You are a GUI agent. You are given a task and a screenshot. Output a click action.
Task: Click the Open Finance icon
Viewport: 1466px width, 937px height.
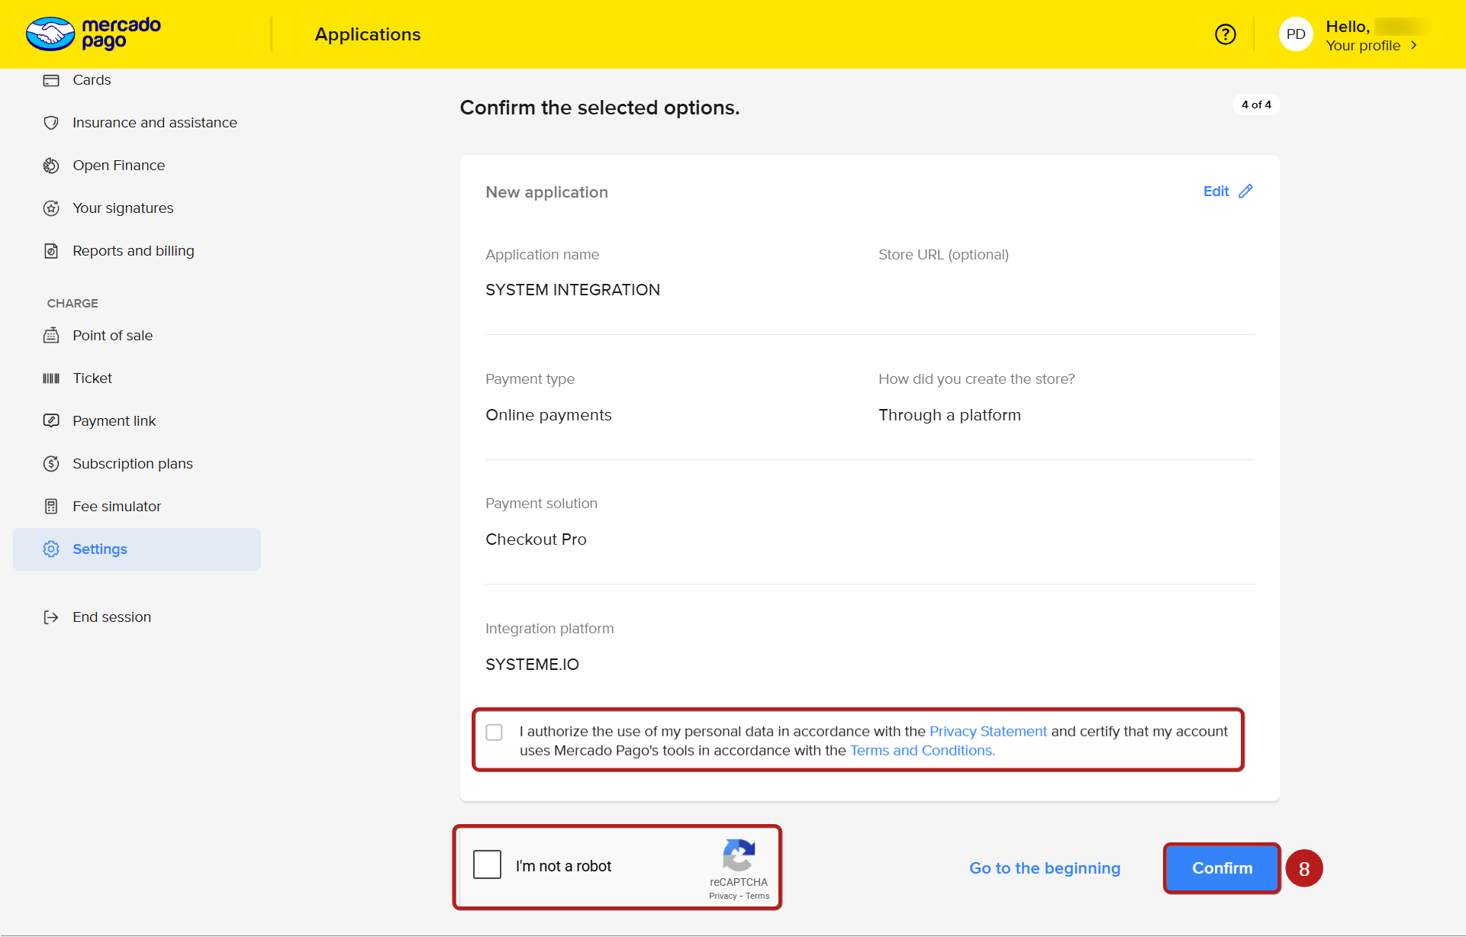click(51, 166)
